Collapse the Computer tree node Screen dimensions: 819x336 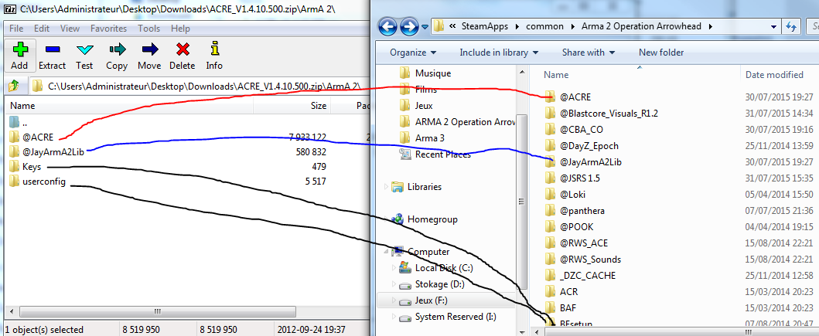[386, 252]
